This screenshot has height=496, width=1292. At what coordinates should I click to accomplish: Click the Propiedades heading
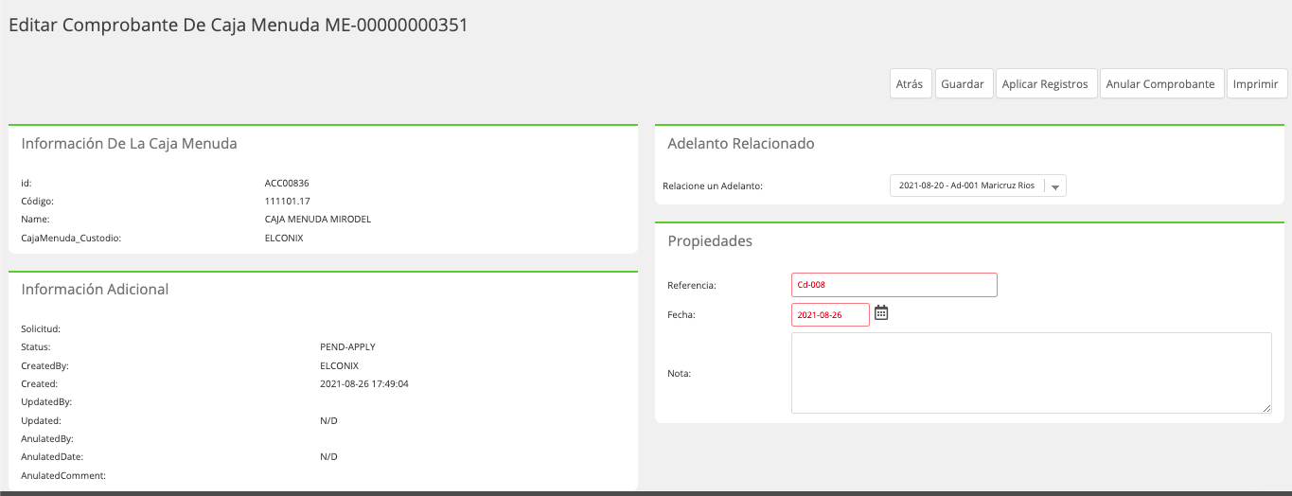(x=710, y=241)
